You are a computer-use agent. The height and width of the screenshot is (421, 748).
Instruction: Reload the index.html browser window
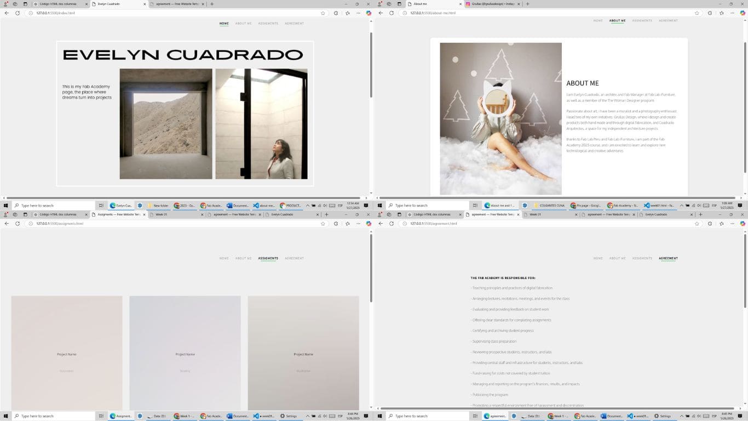coord(17,13)
